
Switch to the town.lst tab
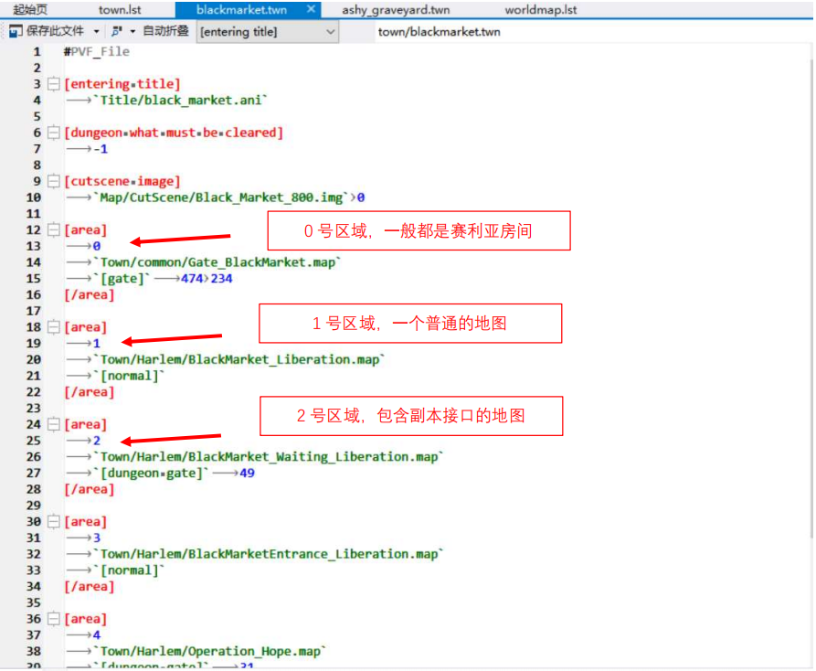pyautogui.click(x=120, y=10)
